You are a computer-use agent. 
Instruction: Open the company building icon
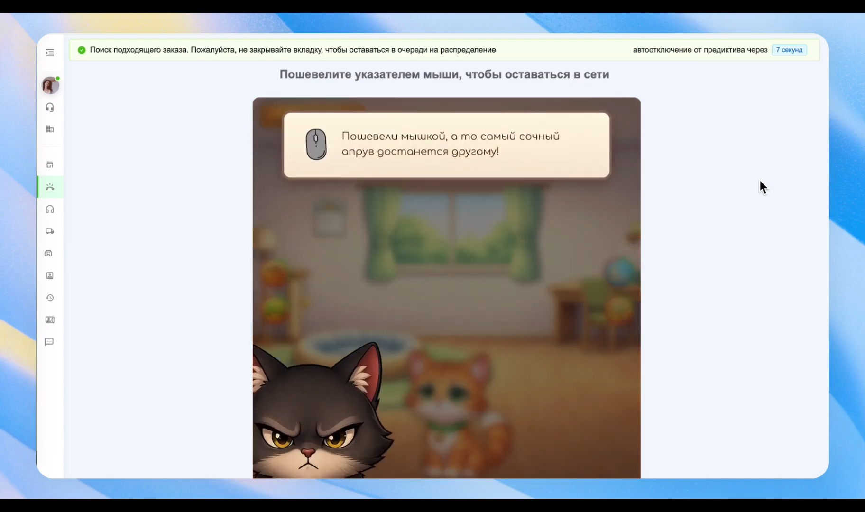coord(50,129)
